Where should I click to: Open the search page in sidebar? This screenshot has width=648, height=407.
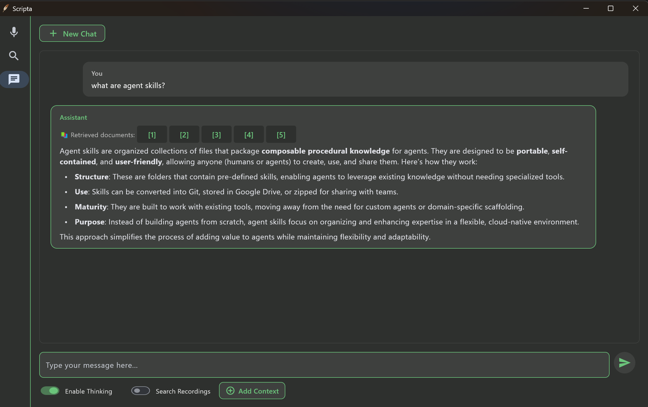coord(14,56)
